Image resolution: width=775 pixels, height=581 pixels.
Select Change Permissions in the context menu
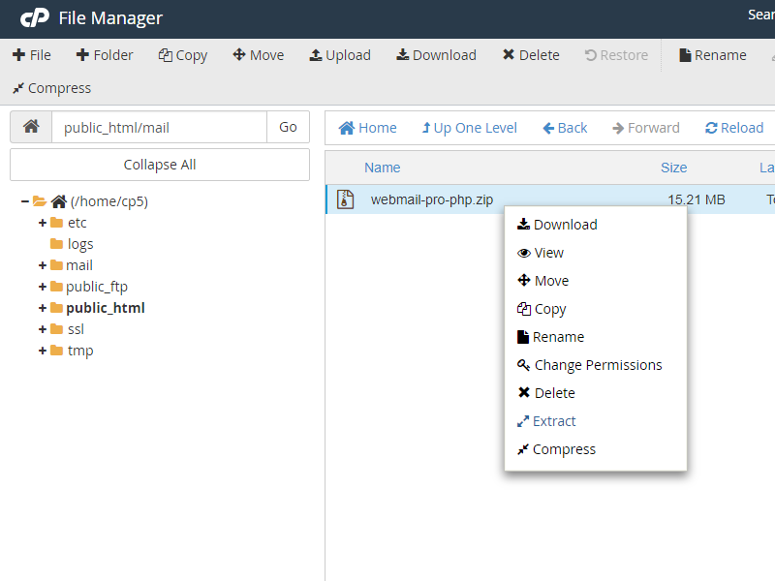pos(597,364)
